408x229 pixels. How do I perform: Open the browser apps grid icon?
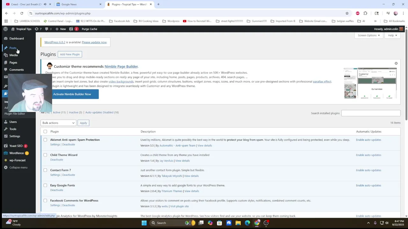[6, 21]
